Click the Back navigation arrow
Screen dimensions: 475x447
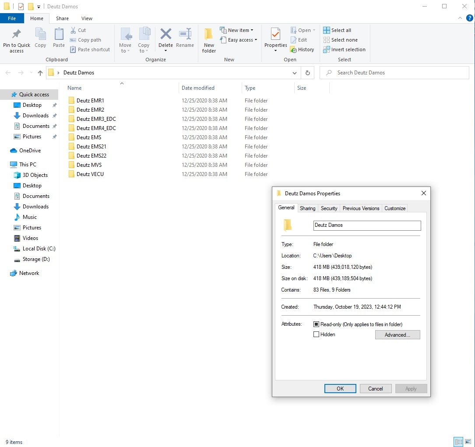click(8, 73)
